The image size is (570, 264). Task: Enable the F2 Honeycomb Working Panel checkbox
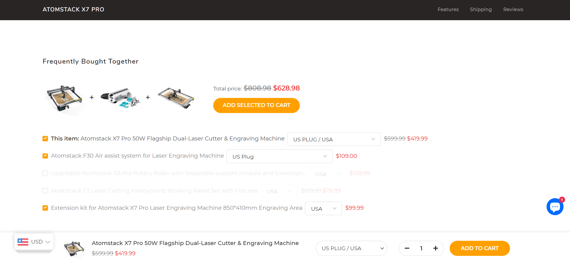coord(45,191)
